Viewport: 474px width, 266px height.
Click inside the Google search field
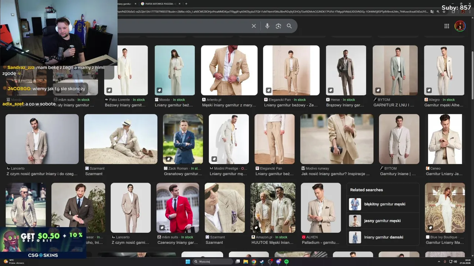tap(183, 26)
